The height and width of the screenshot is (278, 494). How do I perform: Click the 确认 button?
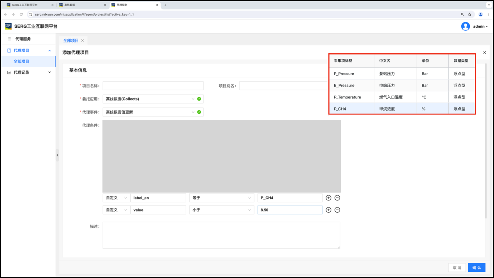tap(476, 267)
